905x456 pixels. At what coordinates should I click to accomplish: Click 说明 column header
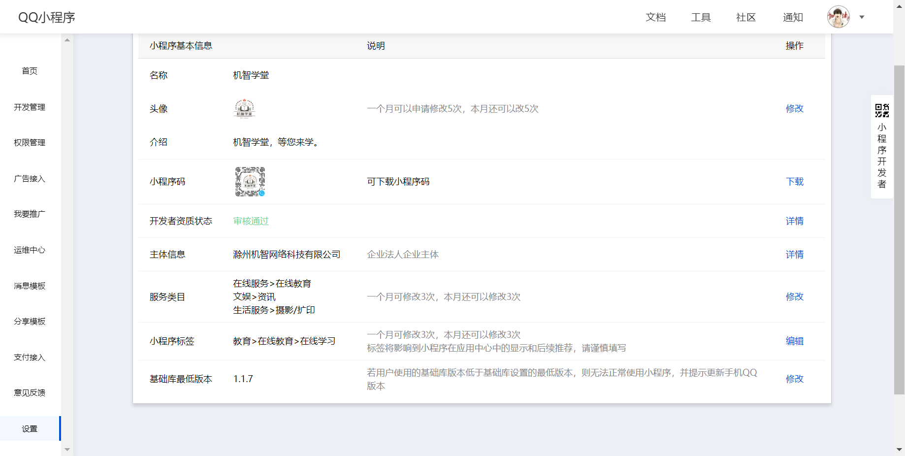[376, 46]
